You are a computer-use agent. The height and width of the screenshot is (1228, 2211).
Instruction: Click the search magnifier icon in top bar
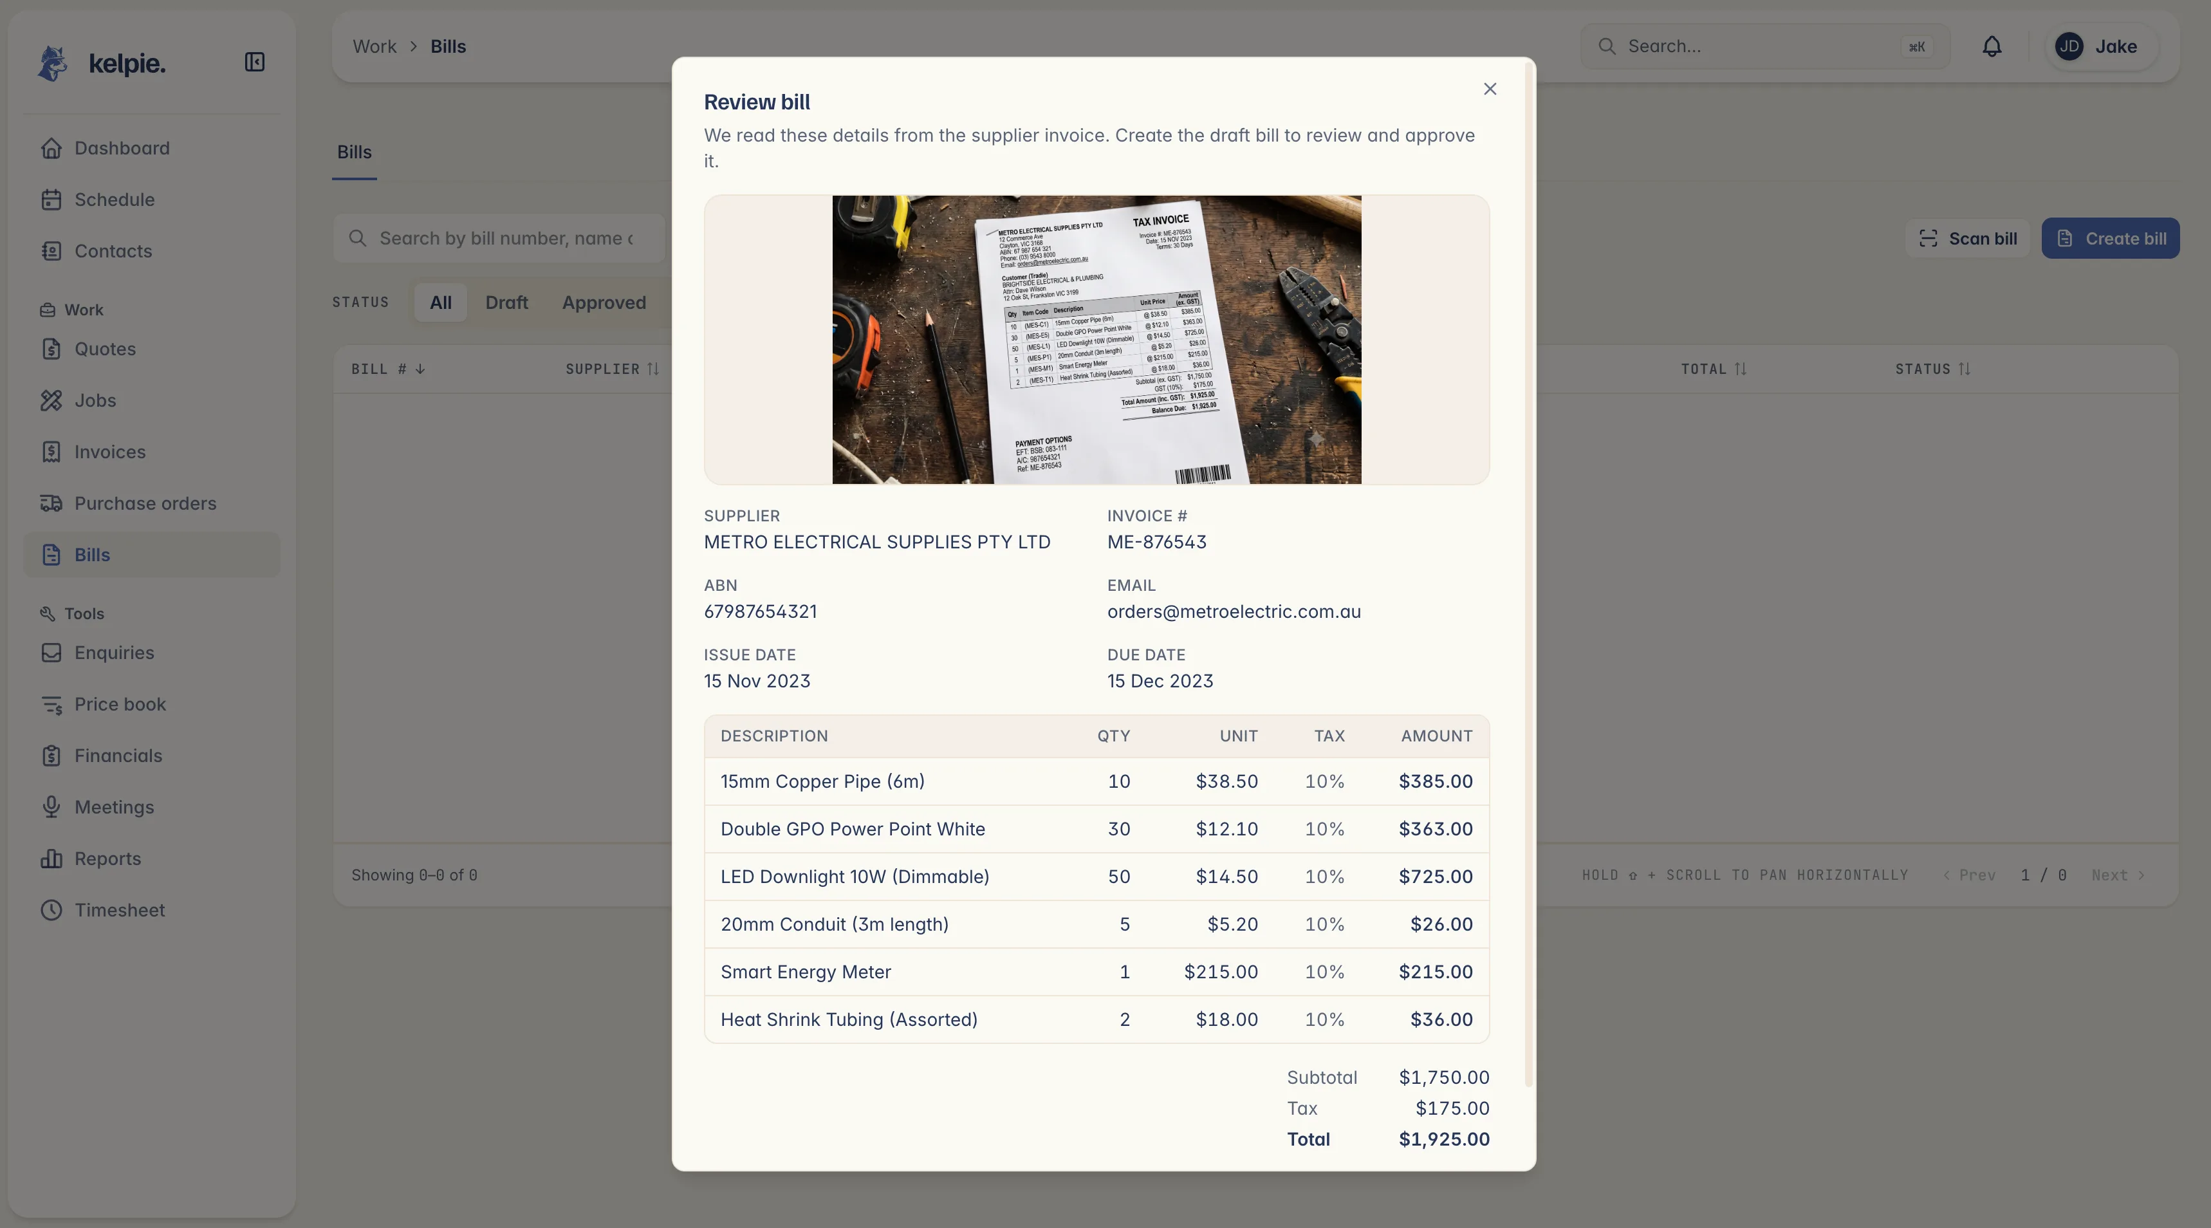click(x=1607, y=46)
